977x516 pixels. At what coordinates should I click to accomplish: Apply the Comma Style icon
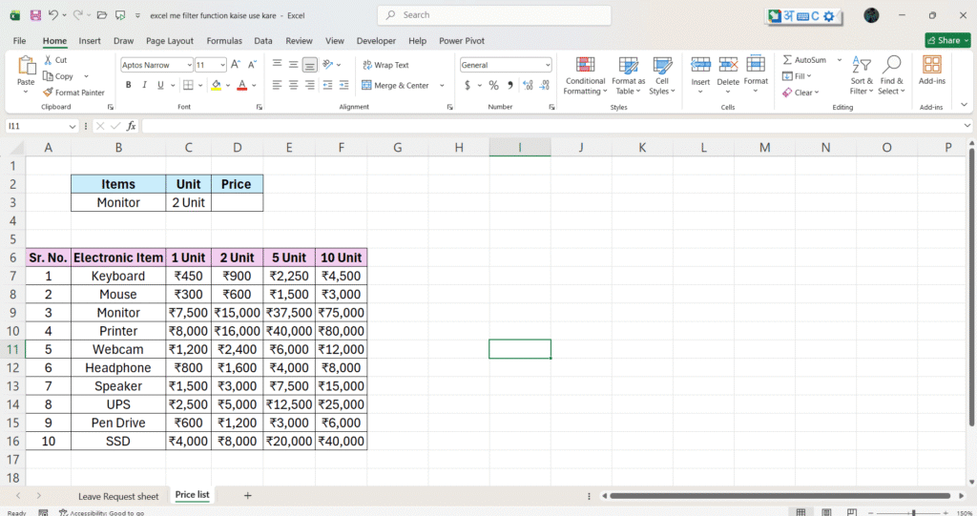[510, 85]
